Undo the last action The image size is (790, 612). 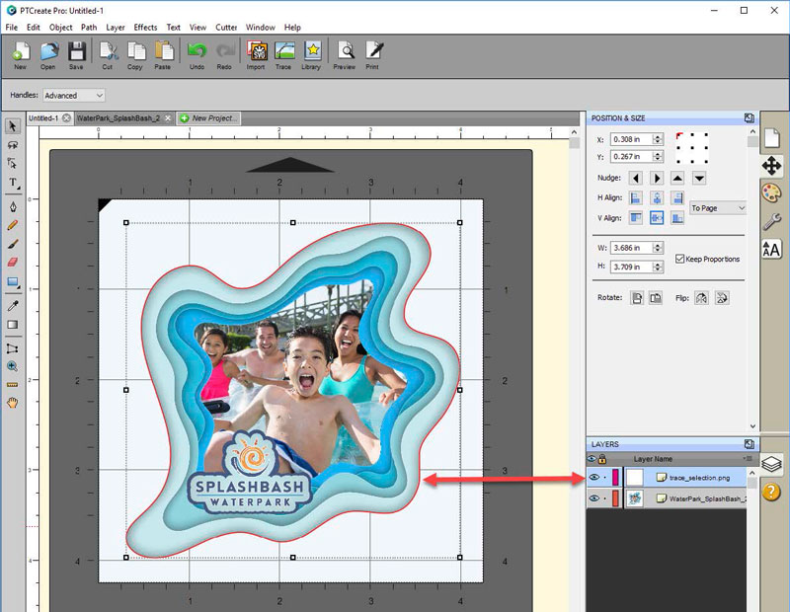tap(197, 55)
